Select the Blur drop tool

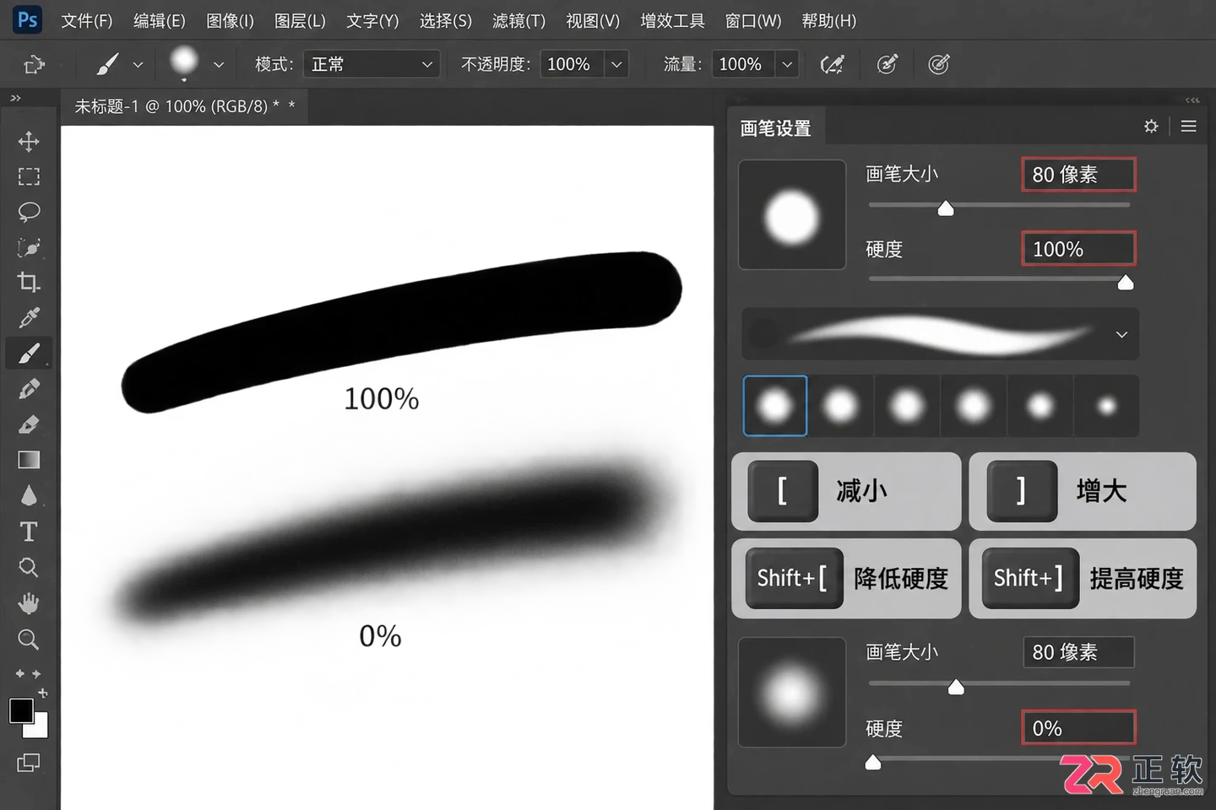click(29, 495)
